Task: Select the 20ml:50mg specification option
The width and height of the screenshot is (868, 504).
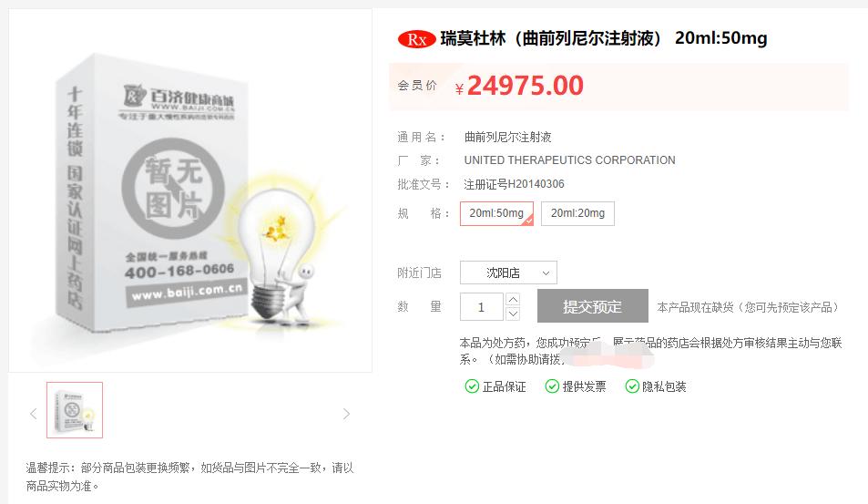Action: [x=496, y=213]
